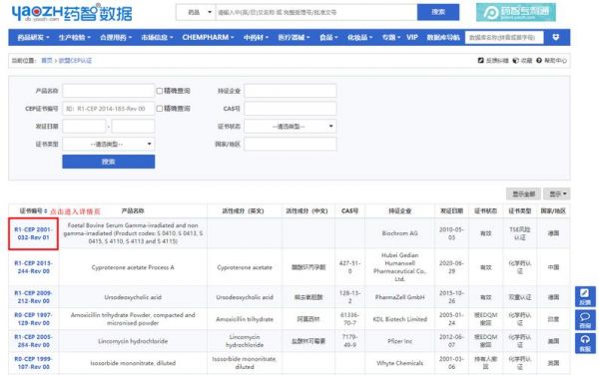Click the floating pencil feedback icon button
Image resolution: width=599 pixels, height=375 pixels.
click(585, 296)
